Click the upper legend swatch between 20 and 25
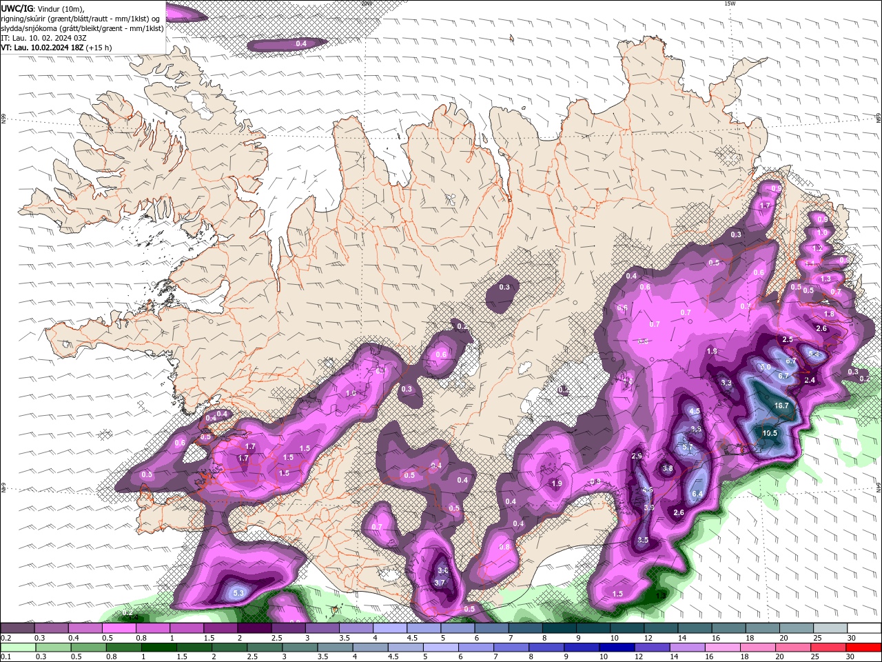 point(797,628)
